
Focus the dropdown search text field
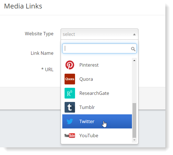[x=96, y=49]
